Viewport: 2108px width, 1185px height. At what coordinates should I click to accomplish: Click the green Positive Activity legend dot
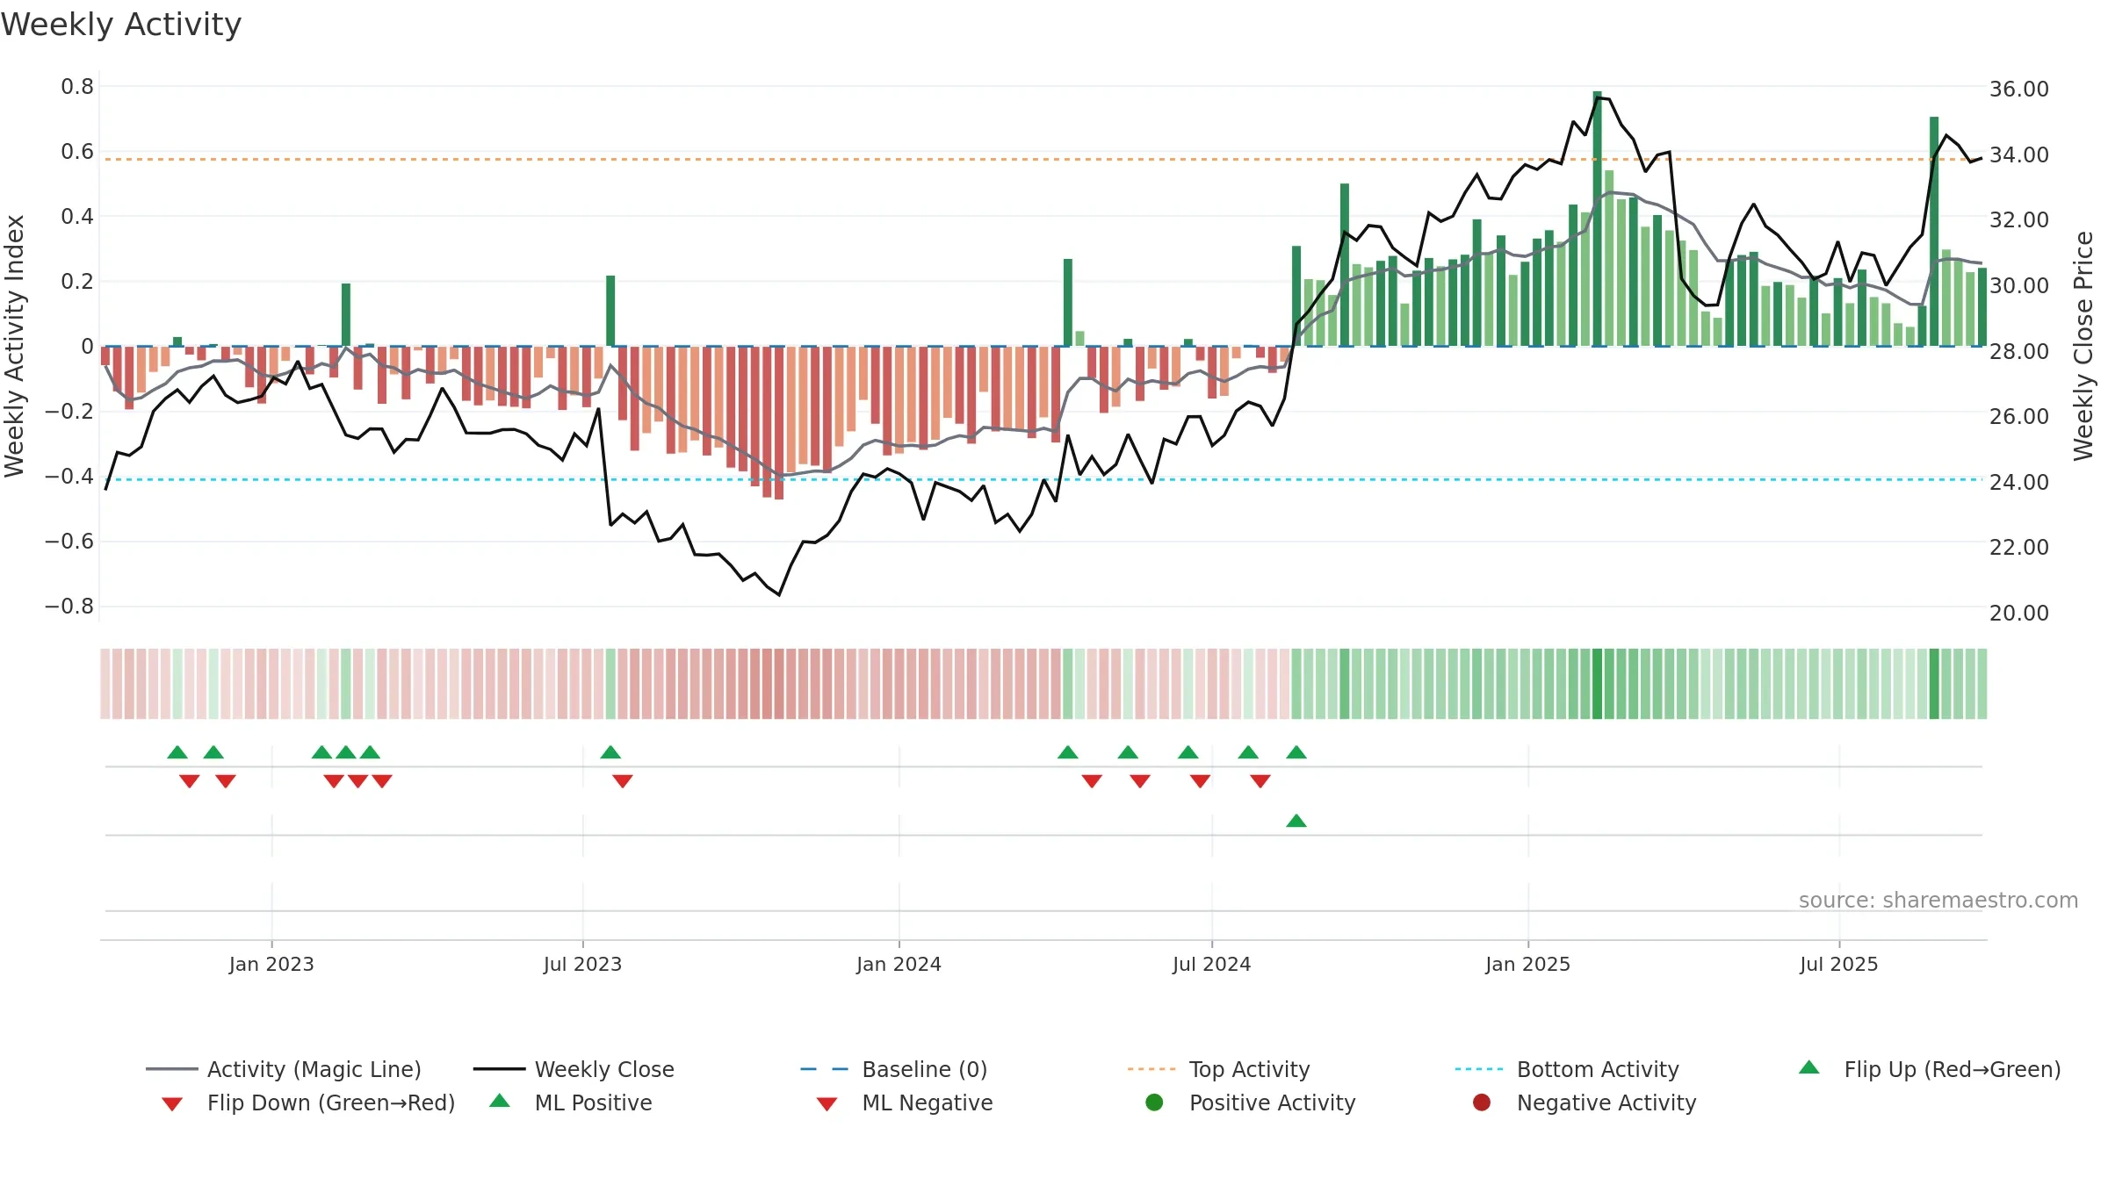tap(1155, 1102)
